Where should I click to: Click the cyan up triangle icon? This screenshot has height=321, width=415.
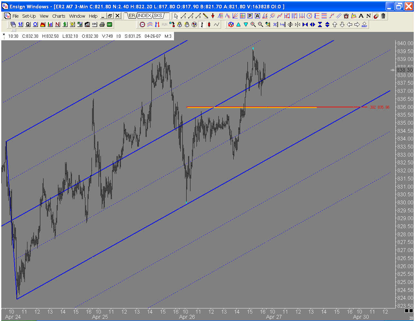pyautogui.click(x=238, y=24)
